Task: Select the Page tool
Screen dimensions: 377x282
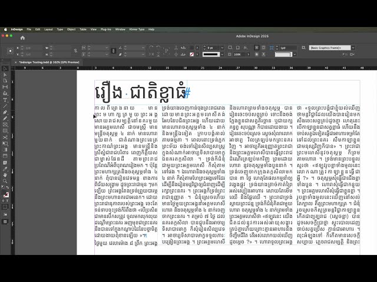Action: (5, 81)
